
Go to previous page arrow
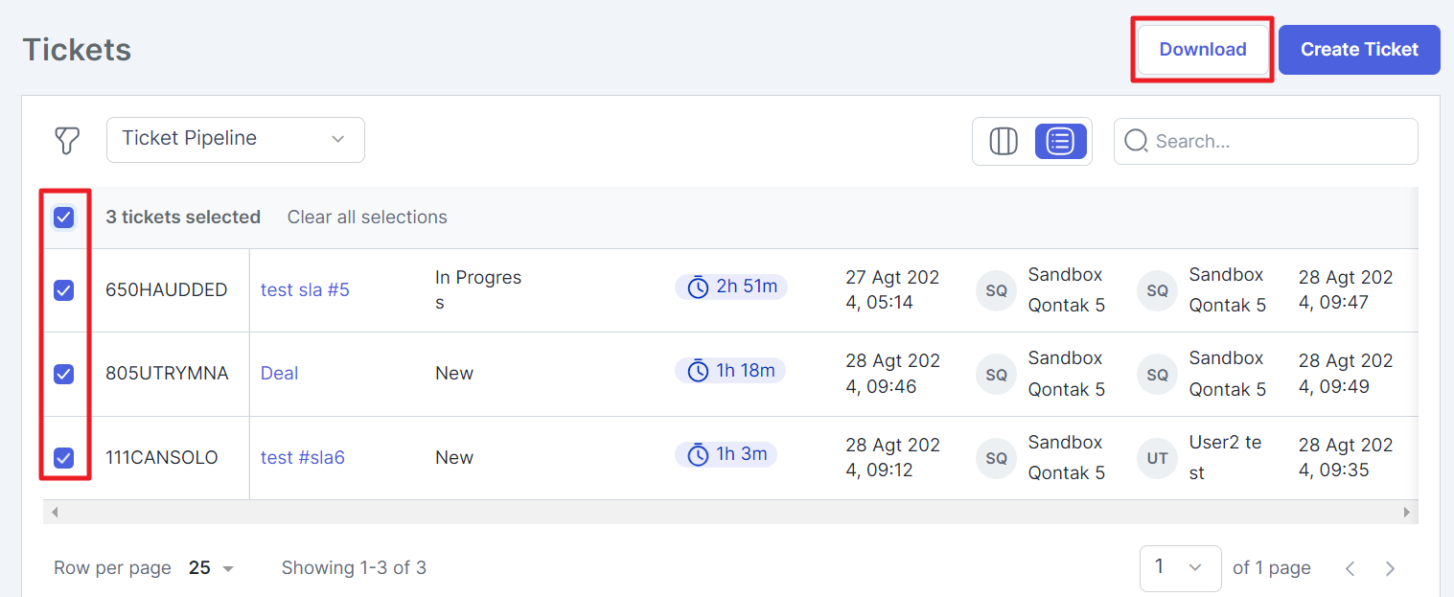1350,568
